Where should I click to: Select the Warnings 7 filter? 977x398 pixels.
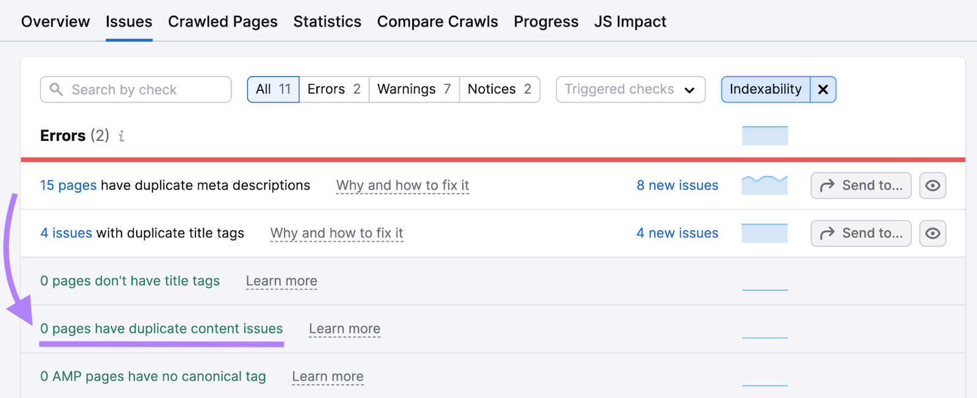pyautogui.click(x=414, y=89)
